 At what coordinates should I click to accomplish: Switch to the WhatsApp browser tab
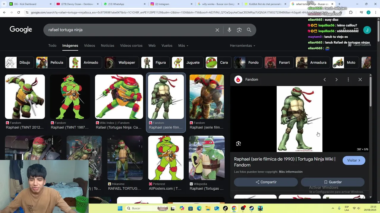pyautogui.click(x=124, y=4)
